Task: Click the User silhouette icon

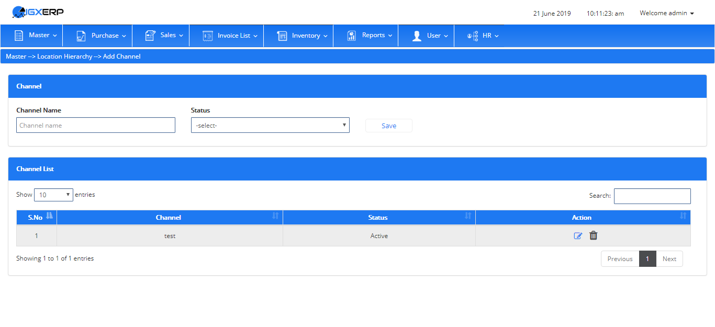Action: click(x=417, y=36)
